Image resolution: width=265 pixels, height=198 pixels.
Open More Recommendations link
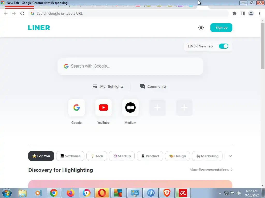click(211, 170)
